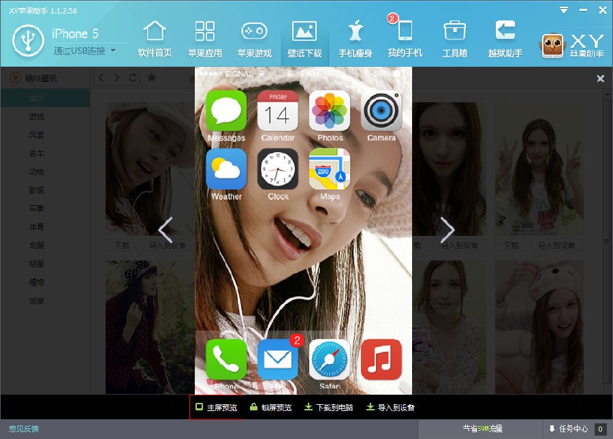The height and width of the screenshot is (439, 613).
Task: Select the 体育 wallpaper category
Action: pos(36,227)
